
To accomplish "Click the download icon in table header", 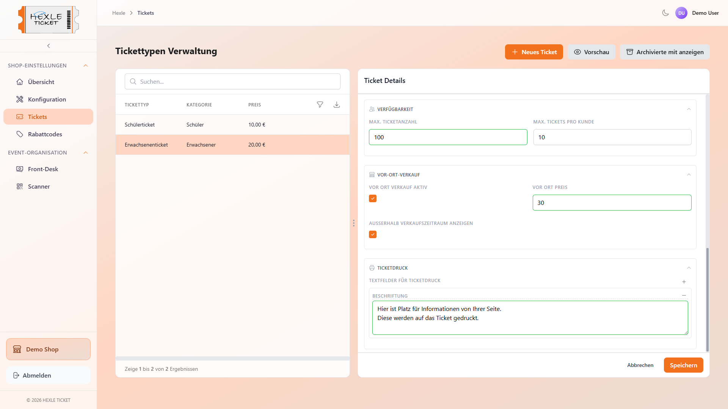I will pos(337,105).
